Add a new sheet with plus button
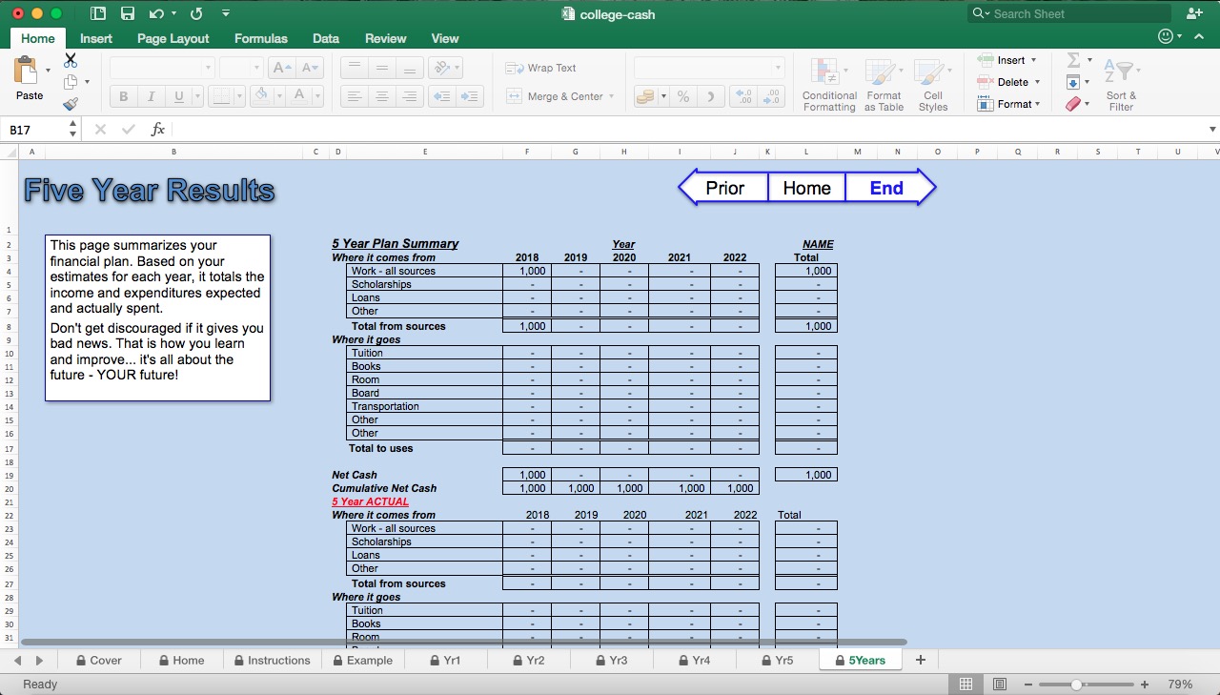Screen dimensions: 1220x695 tap(920, 660)
